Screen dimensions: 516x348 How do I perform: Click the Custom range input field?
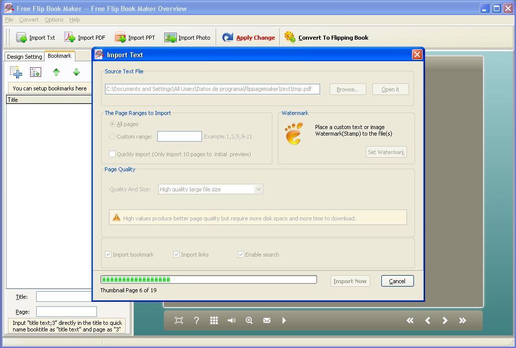(x=179, y=136)
